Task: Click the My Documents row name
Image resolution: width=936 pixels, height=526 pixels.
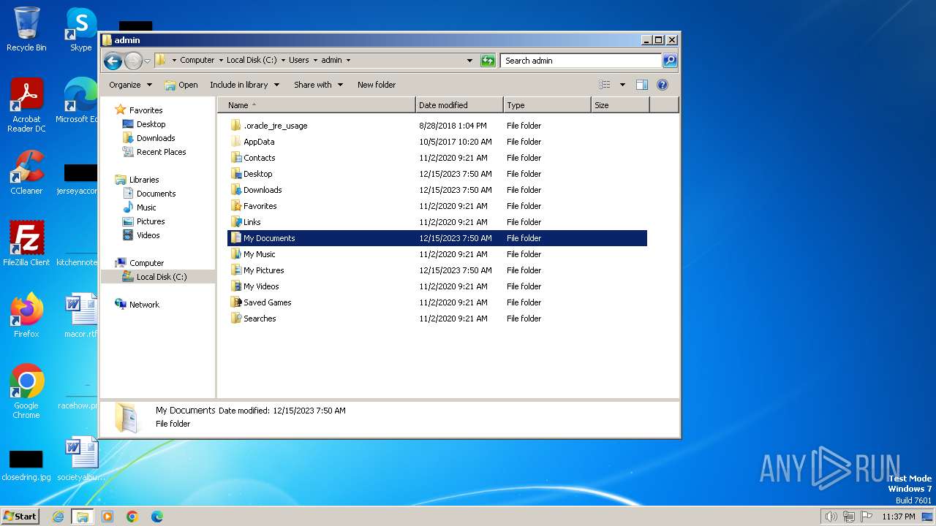Action: tap(269, 238)
